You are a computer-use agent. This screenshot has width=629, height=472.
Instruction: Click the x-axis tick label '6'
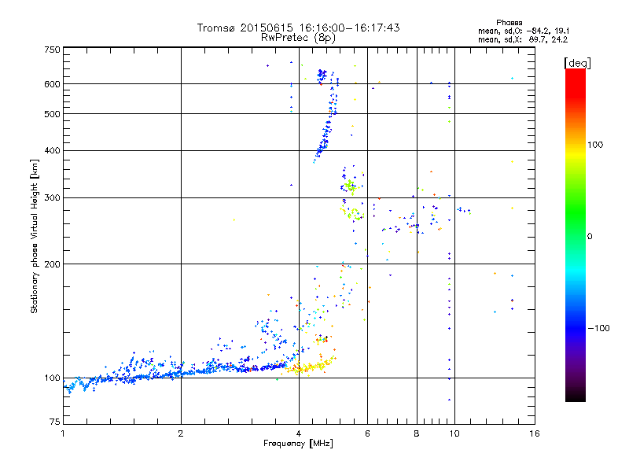coord(367,433)
